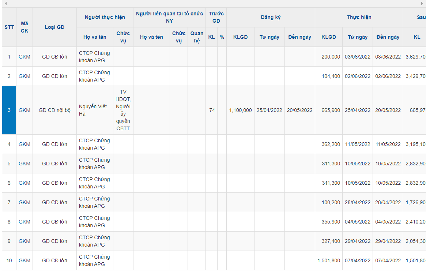Click the right scroll arrow above the table

click(x=422, y=3)
